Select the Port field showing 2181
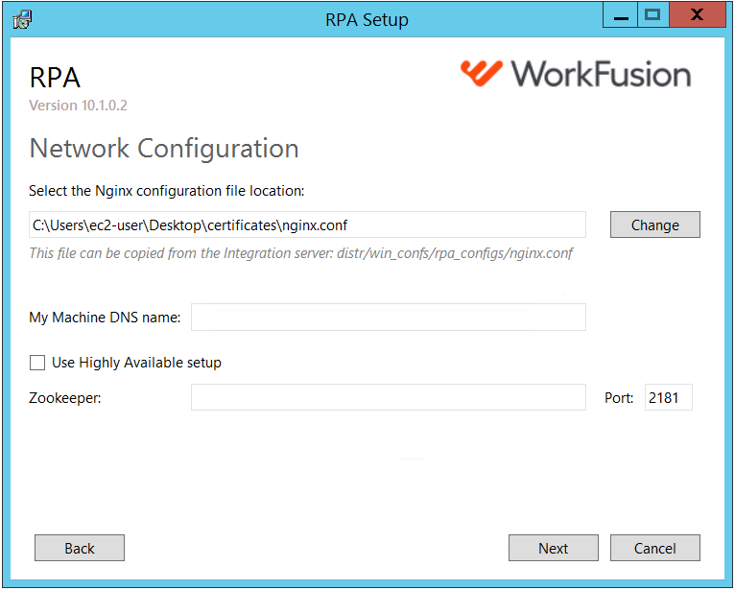The width and height of the screenshot is (735, 590). coord(668,397)
